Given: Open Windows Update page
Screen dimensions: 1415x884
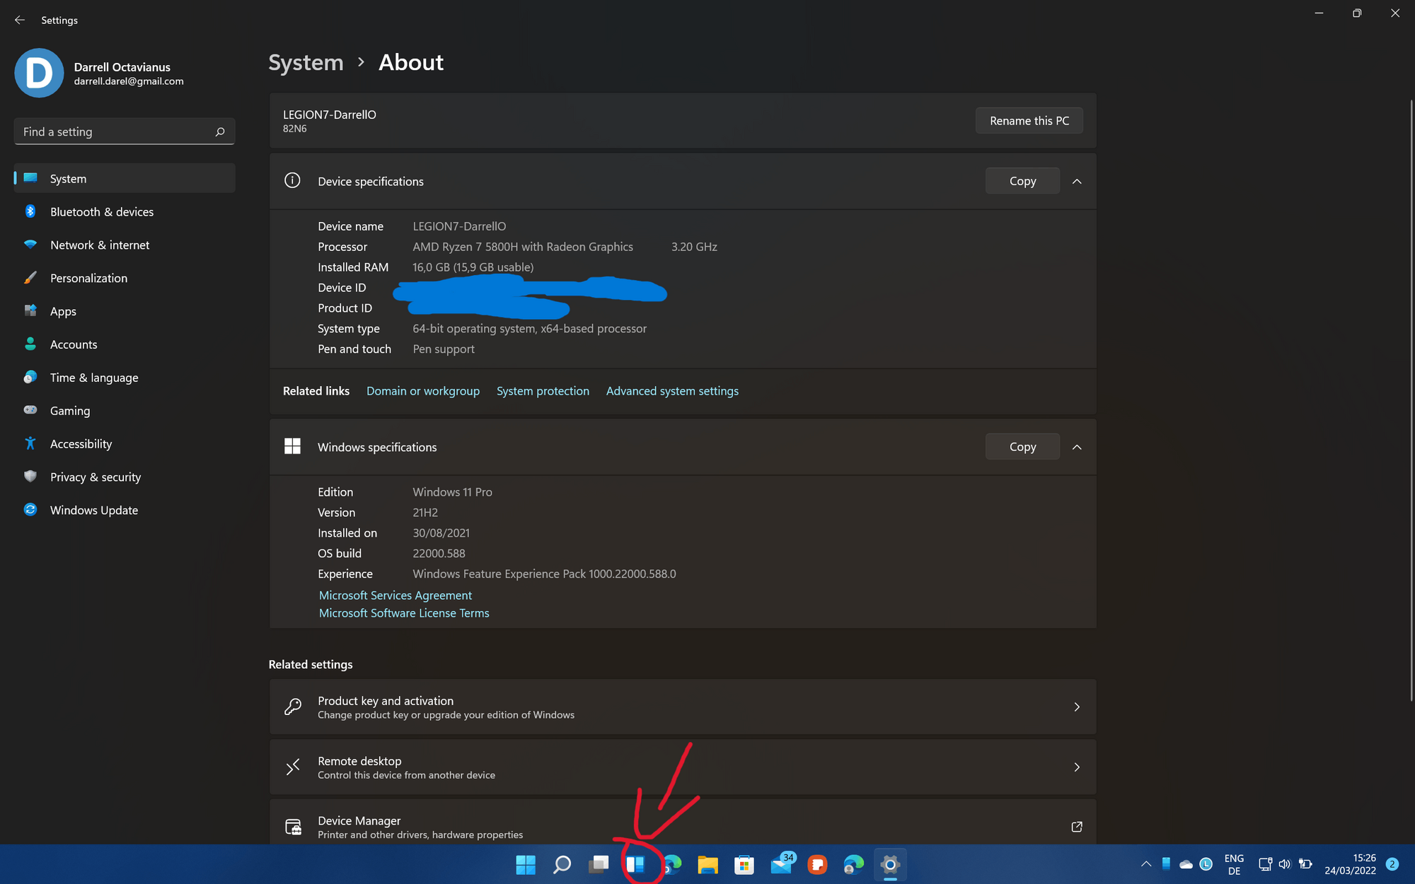Looking at the screenshot, I should tap(125, 510).
